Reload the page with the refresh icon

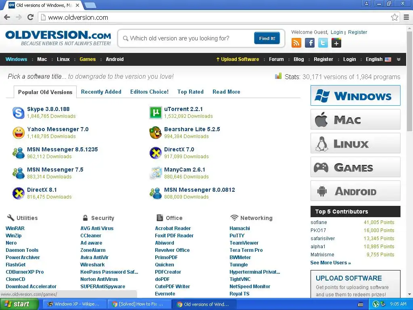tap(31, 17)
